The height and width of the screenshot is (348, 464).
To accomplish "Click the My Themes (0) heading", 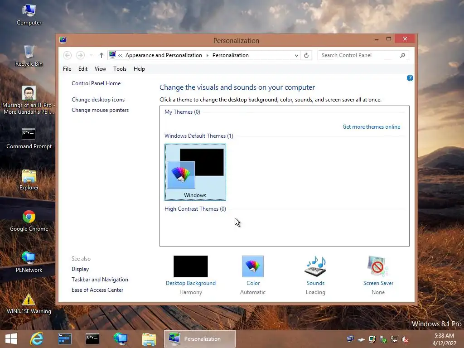I will pyautogui.click(x=182, y=112).
